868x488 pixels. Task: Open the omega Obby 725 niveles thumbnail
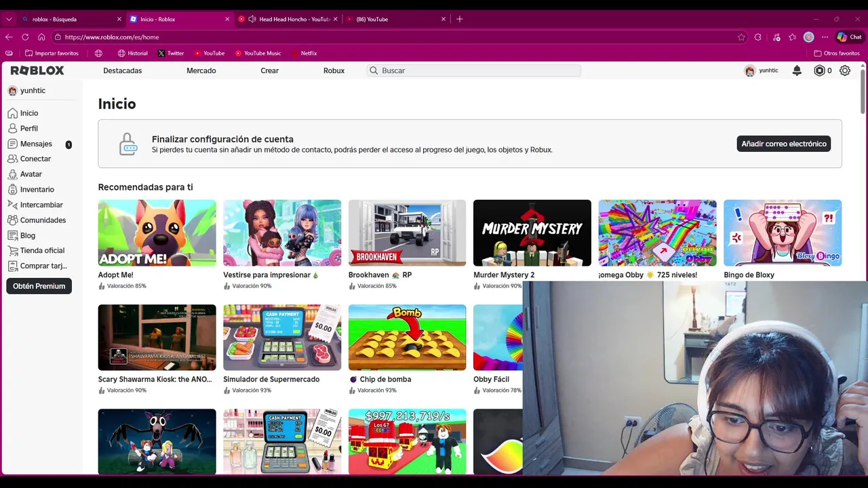pos(657,232)
